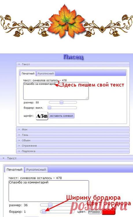This screenshot has width=133, height=217.
Task: Click the 'цвет:' label
Action: (82, 212)
